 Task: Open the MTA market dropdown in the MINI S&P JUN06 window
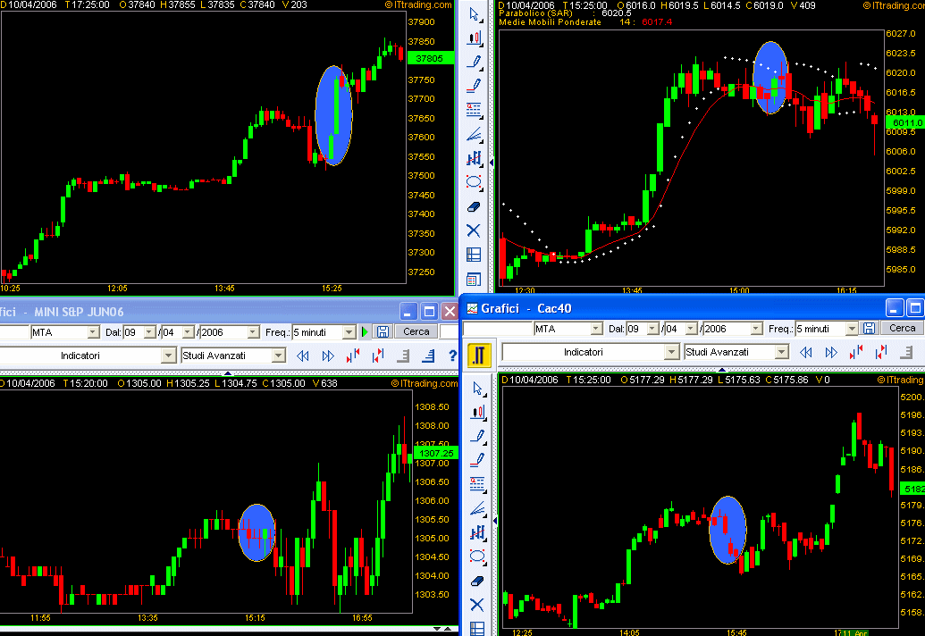93,332
